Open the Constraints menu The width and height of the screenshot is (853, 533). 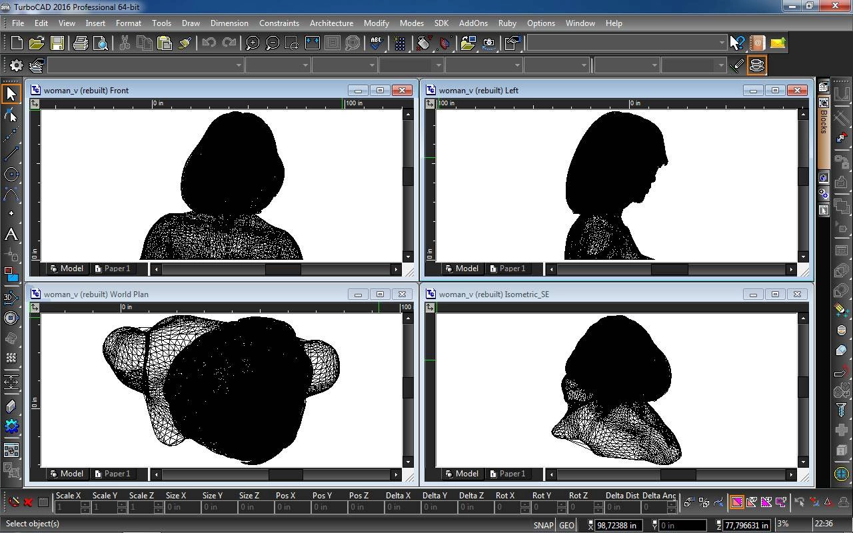(279, 23)
